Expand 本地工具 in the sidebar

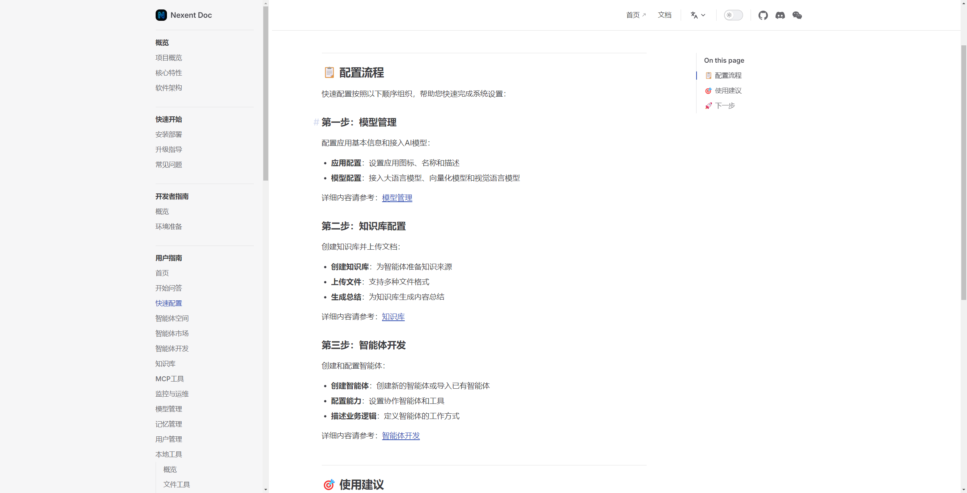point(169,454)
